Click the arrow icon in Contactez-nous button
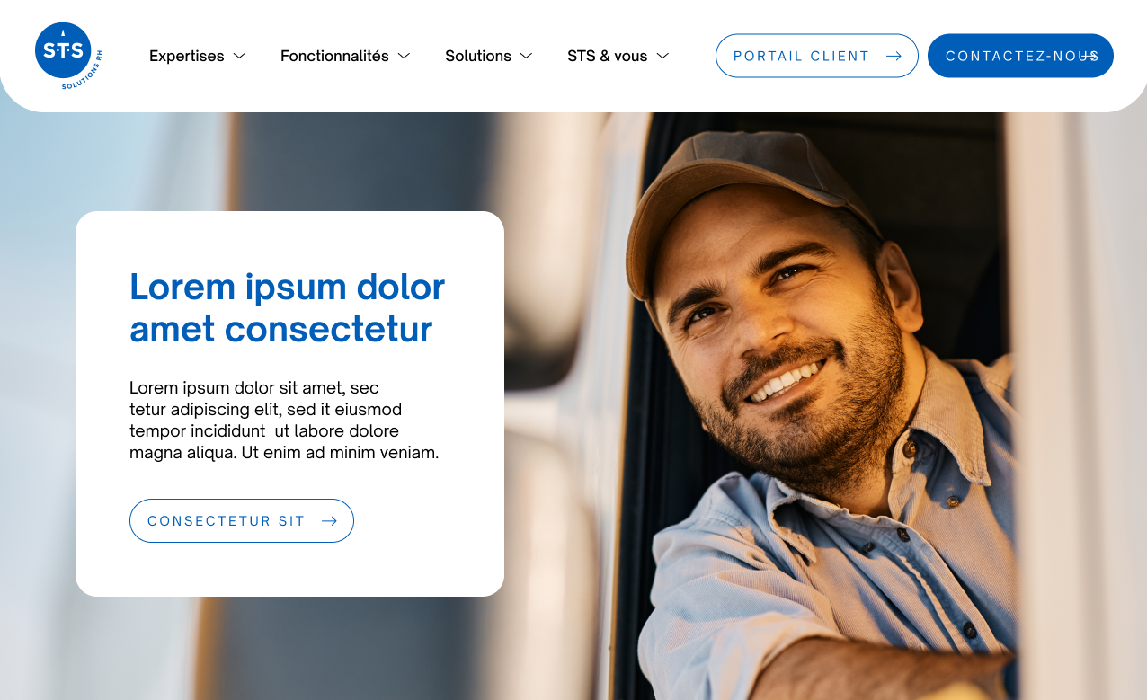Viewport: 1147px width, 700px height. click(x=1089, y=56)
